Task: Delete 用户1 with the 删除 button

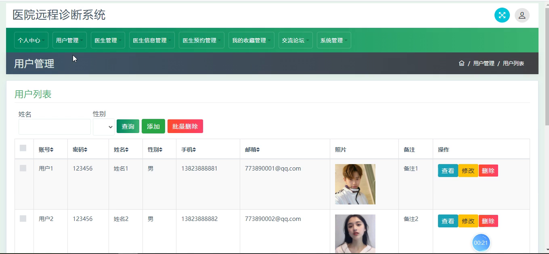Action: 488,171
